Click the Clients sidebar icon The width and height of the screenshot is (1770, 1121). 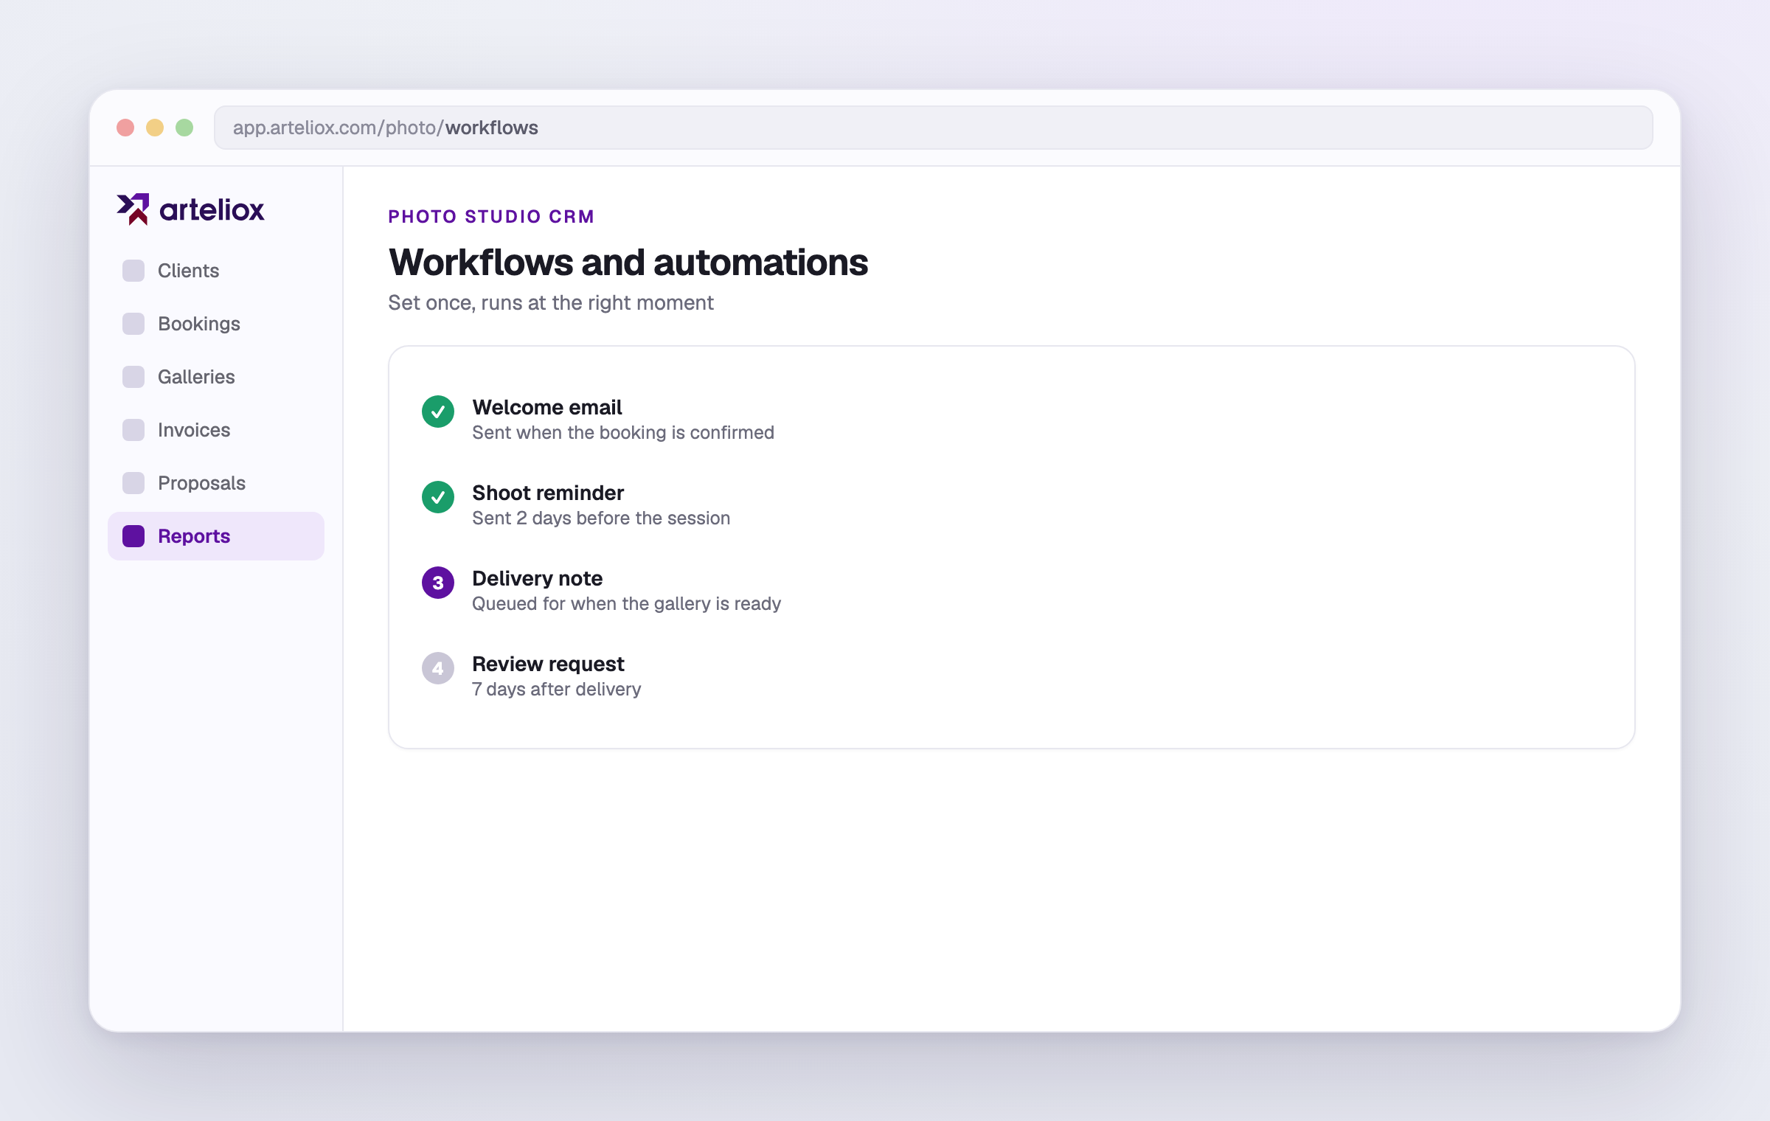pos(133,271)
